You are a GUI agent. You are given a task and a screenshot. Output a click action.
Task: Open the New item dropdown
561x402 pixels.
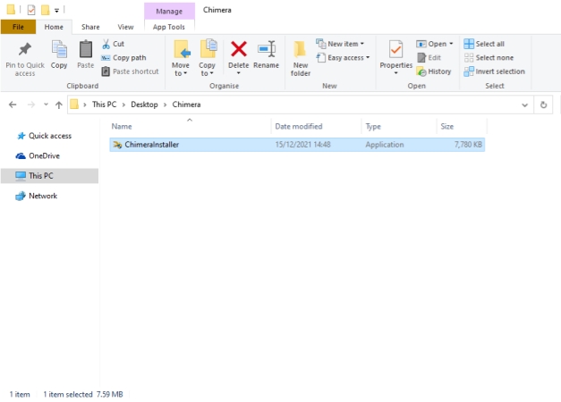(x=340, y=44)
